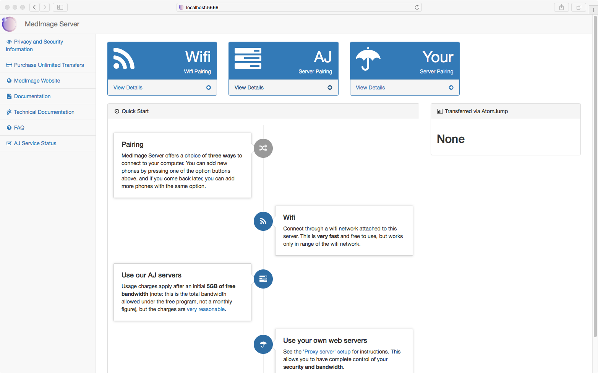598x373 pixels.
Task: Click the server timeline badge beside AJ servers
Action: 263,279
